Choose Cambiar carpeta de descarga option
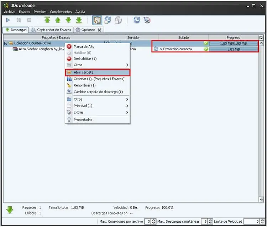The height and width of the screenshot is (227, 267). point(98,92)
